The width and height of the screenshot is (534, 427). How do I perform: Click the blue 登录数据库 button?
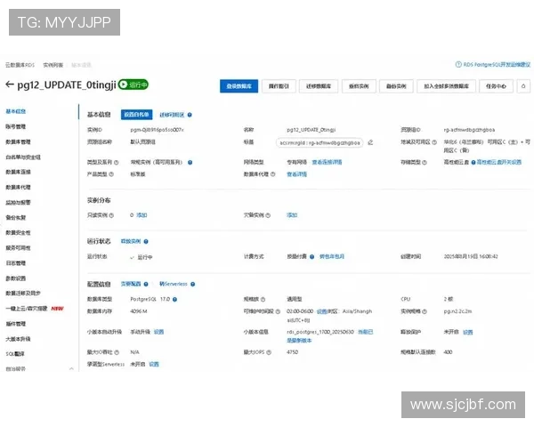click(239, 86)
